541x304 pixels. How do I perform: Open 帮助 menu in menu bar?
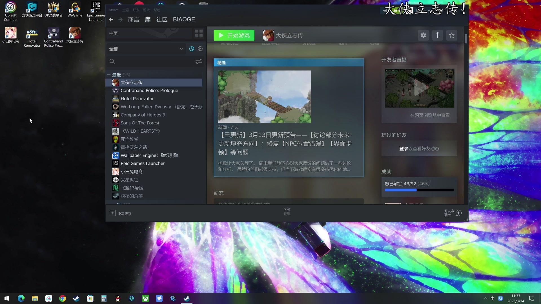pyautogui.click(x=157, y=10)
